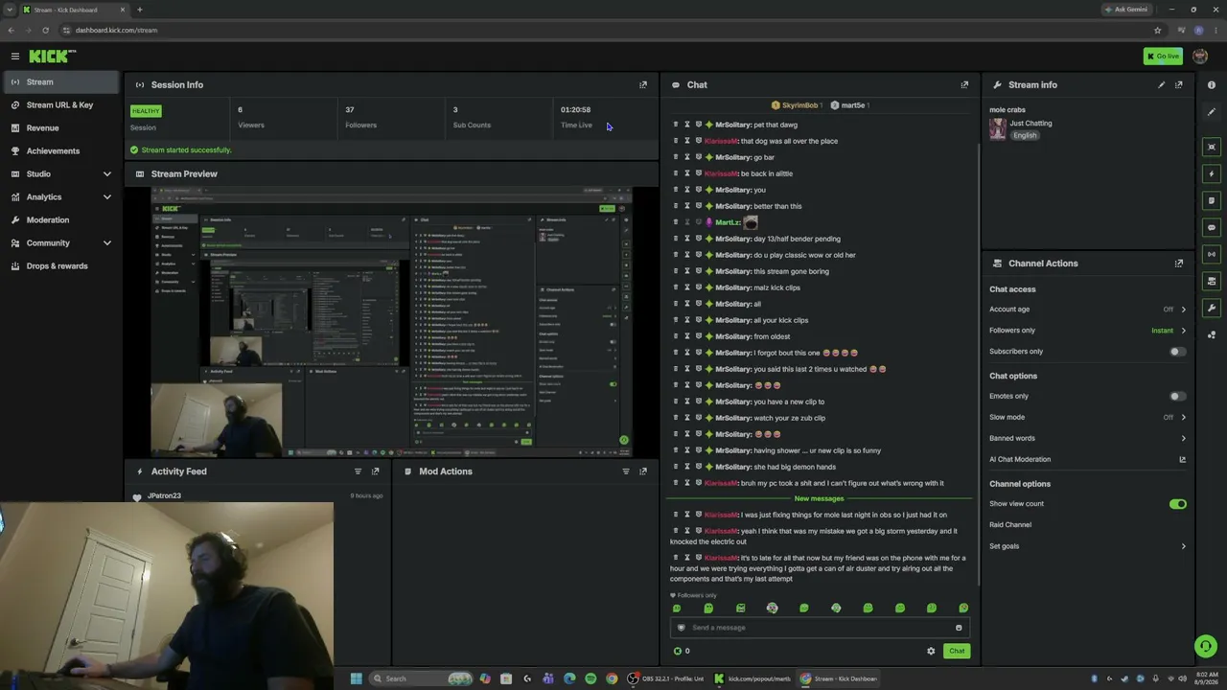Open kick.com popout window from taskbar

752,678
